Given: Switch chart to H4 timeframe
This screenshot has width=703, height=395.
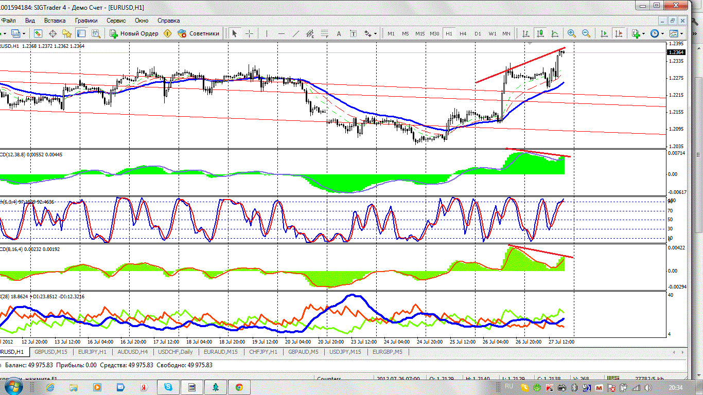Looking at the screenshot, I should tap(463, 33).
